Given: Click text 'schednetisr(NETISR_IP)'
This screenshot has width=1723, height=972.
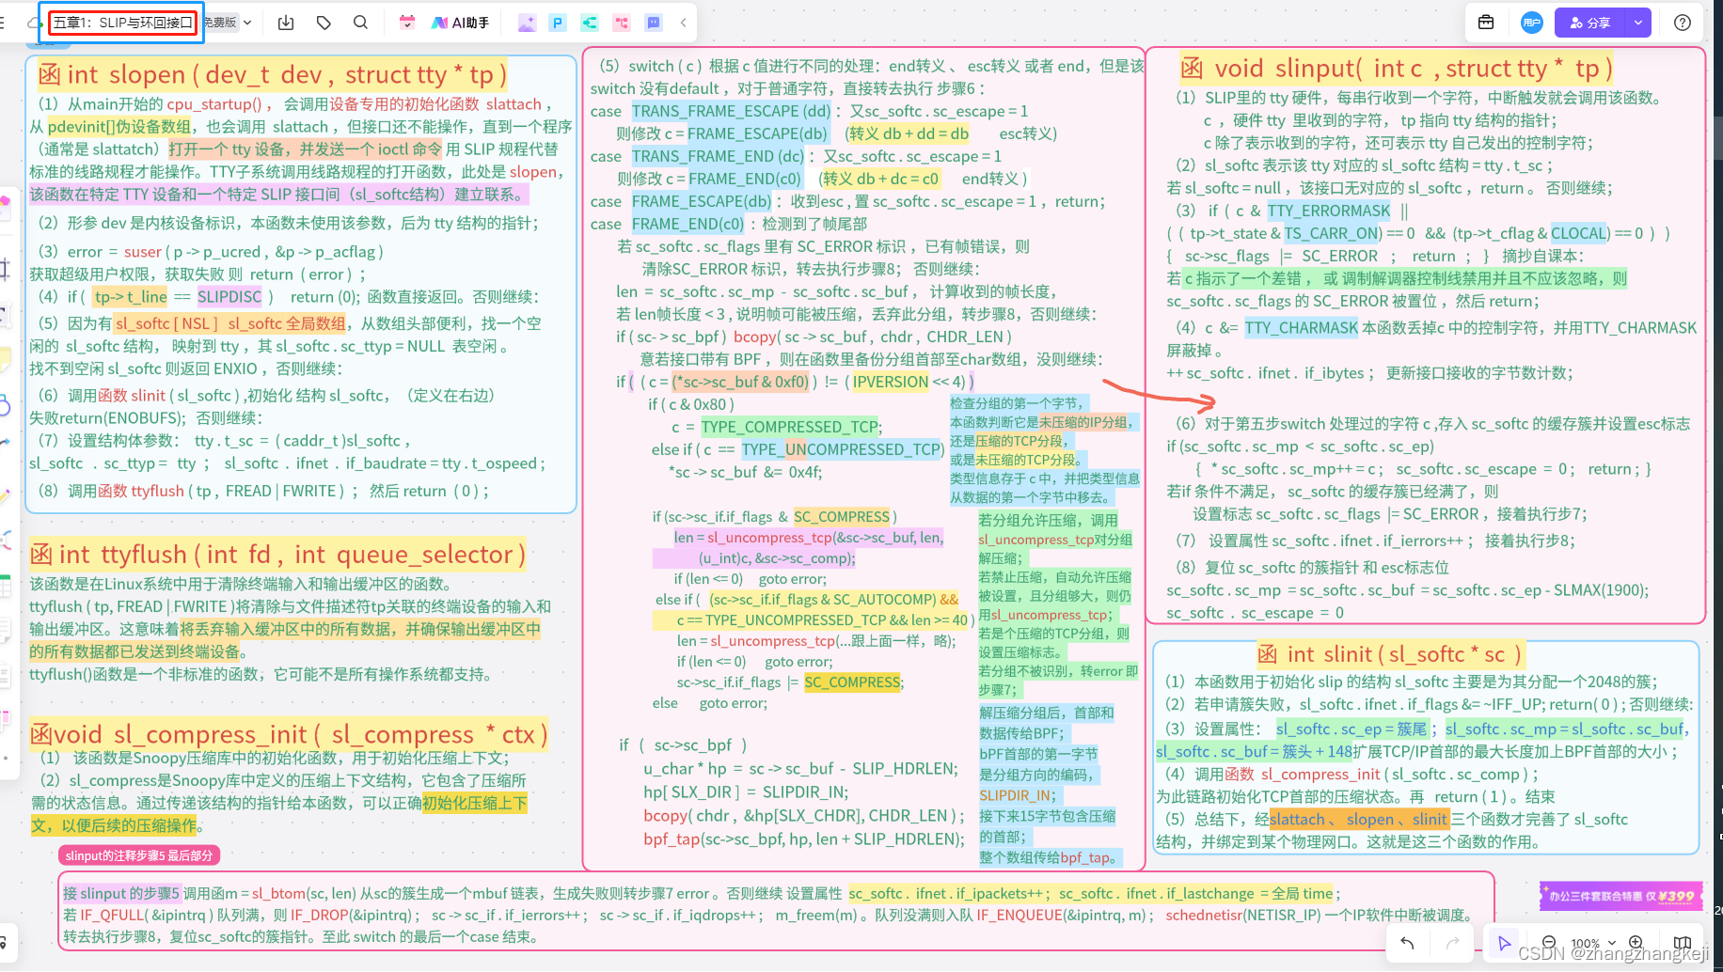Looking at the screenshot, I should pos(1243,915).
